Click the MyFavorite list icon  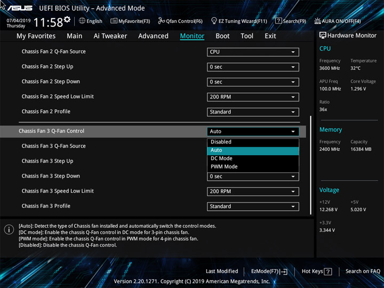[114, 21]
